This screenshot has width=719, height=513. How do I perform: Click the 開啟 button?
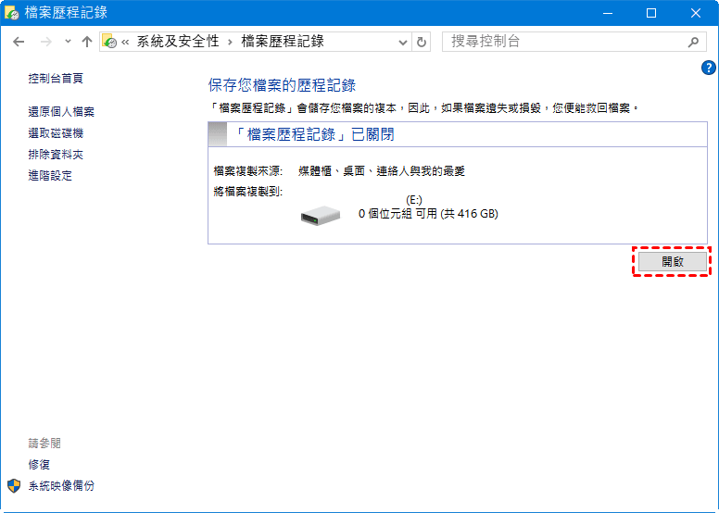(673, 262)
